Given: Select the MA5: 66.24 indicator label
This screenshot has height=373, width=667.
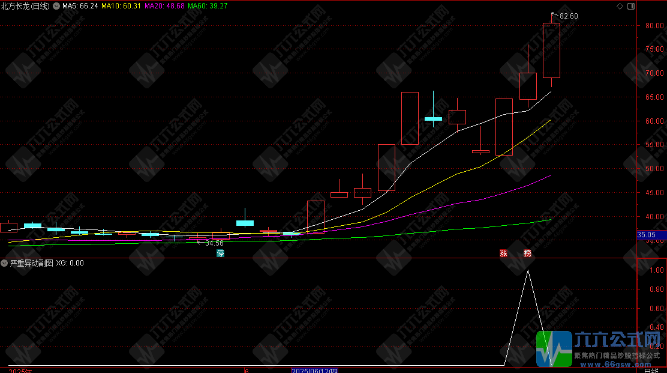Looking at the screenshot, I should point(80,6).
